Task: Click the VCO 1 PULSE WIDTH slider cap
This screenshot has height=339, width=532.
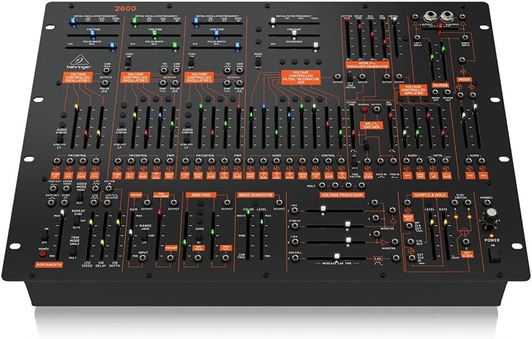Action: click(112, 46)
